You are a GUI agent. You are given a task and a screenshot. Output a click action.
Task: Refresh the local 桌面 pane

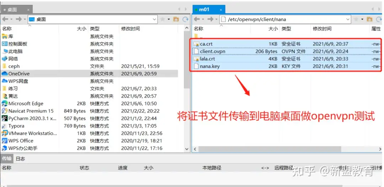[x=185, y=19]
